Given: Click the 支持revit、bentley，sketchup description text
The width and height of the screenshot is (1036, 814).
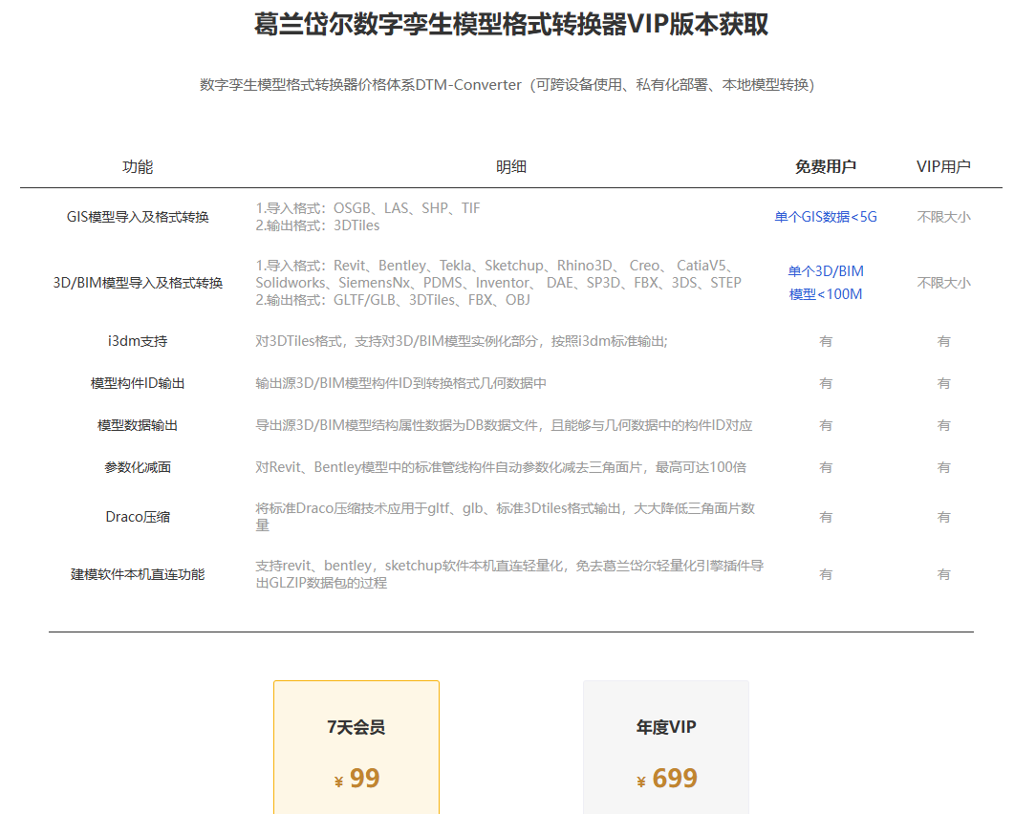Looking at the screenshot, I should click(x=509, y=574).
